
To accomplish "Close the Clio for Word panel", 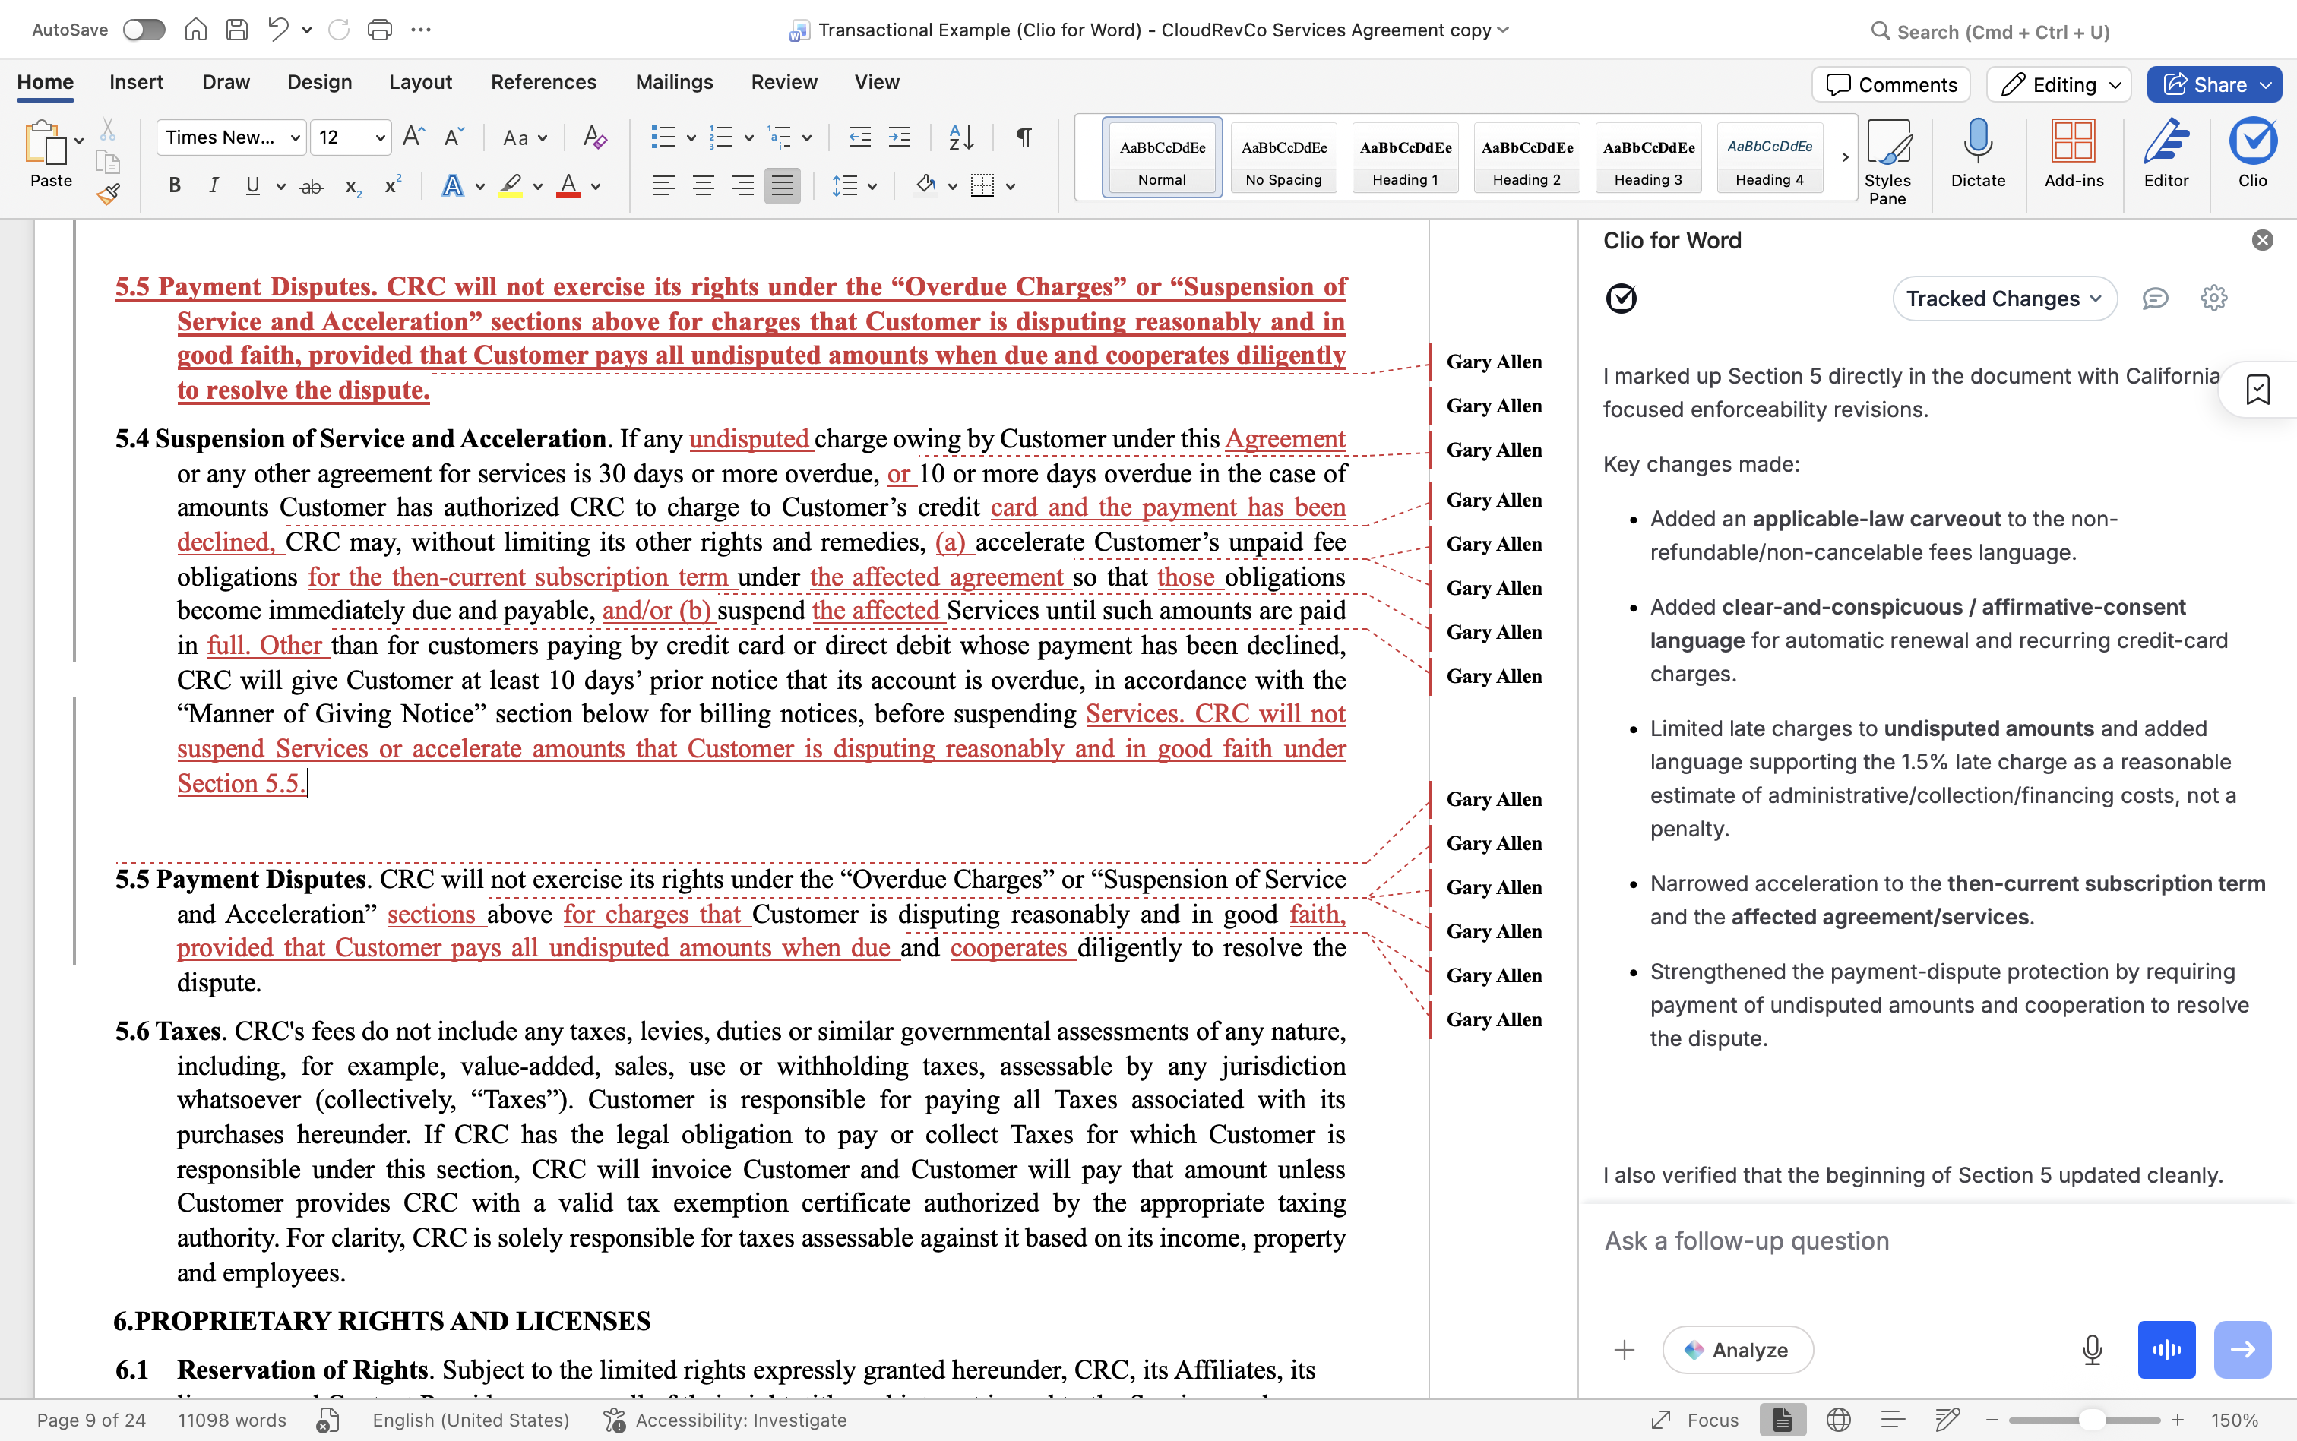I will [2262, 240].
